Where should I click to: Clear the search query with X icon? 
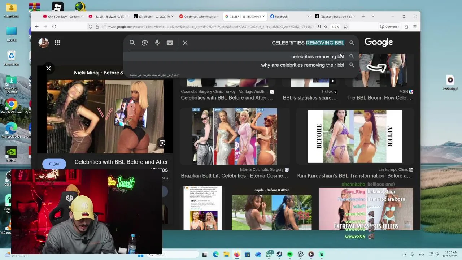click(x=185, y=43)
